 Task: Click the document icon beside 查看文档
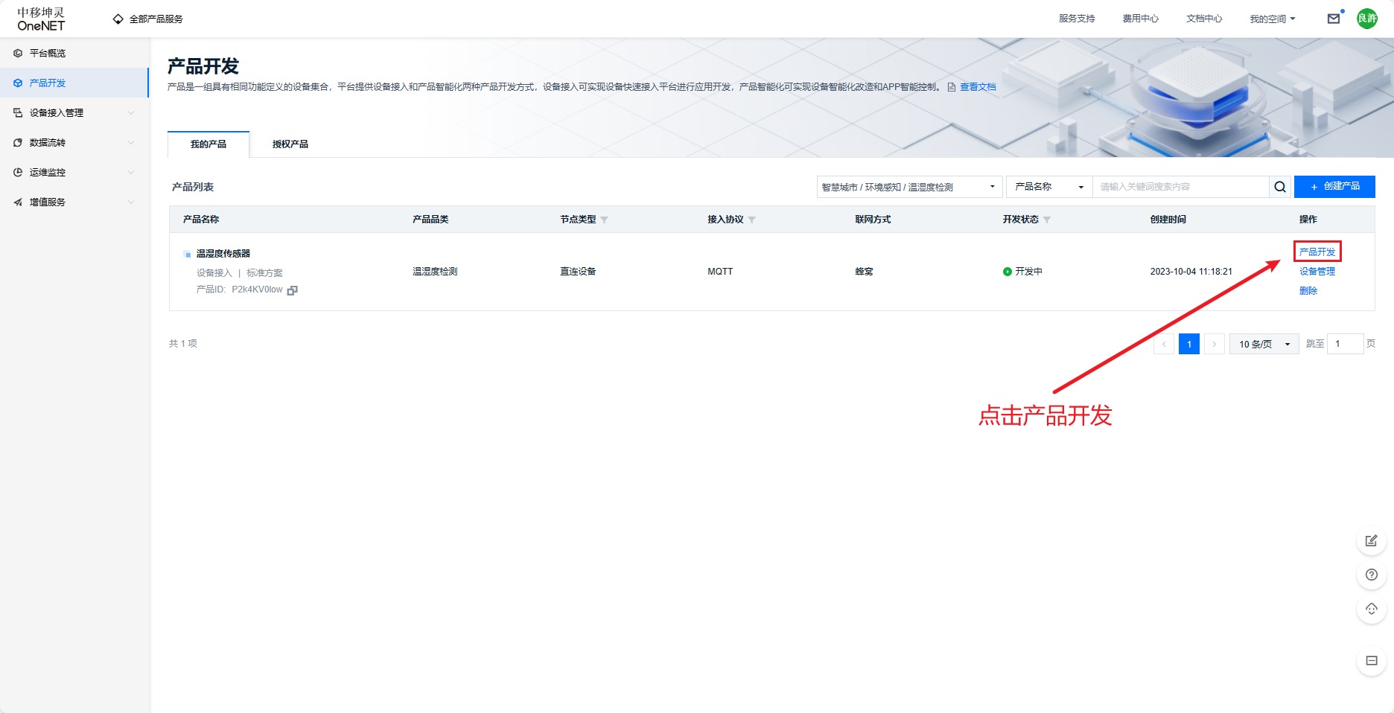tap(952, 87)
